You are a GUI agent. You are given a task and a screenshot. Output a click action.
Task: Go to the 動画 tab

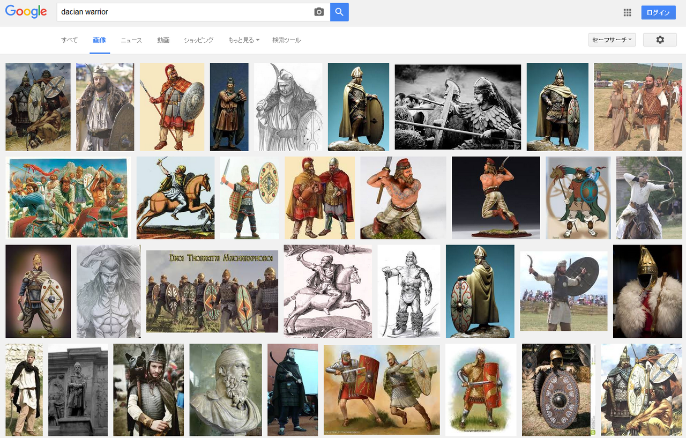[x=163, y=40]
